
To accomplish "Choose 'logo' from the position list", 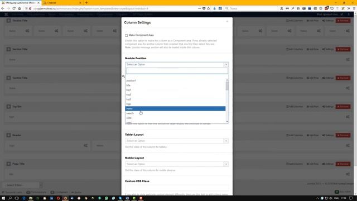I will pyautogui.click(x=175, y=104).
